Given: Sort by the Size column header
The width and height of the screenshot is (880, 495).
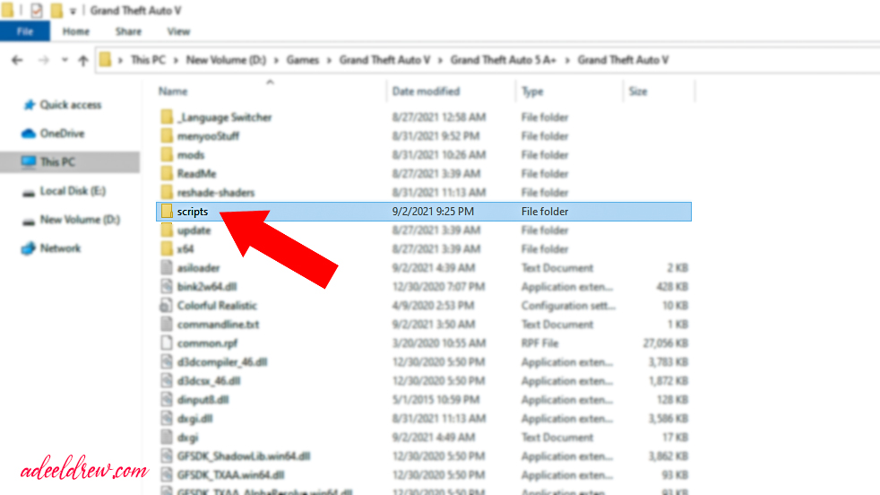Looking at the screenshot, I should point(637,91).
